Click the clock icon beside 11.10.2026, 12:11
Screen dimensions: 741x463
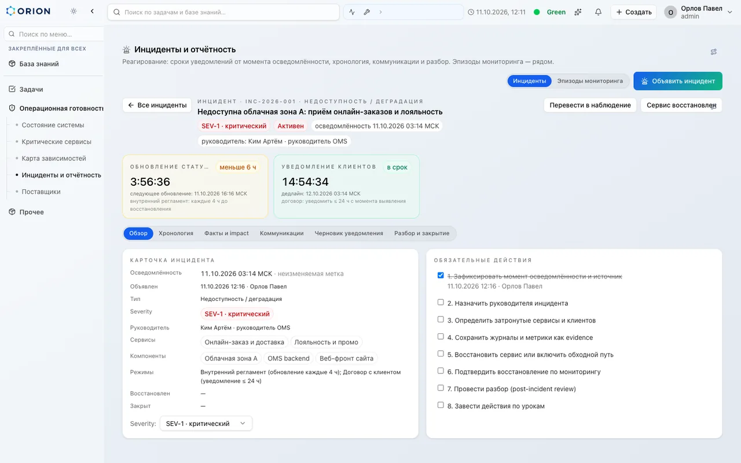tap(471, 12)
